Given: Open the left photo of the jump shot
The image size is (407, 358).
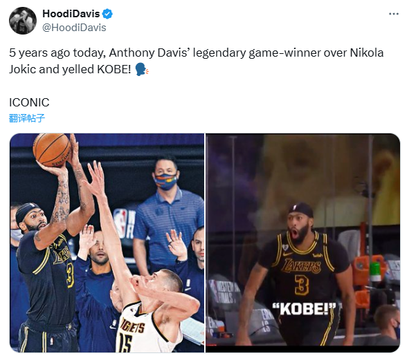Looking at the screenshot, I should click(107, 243).
